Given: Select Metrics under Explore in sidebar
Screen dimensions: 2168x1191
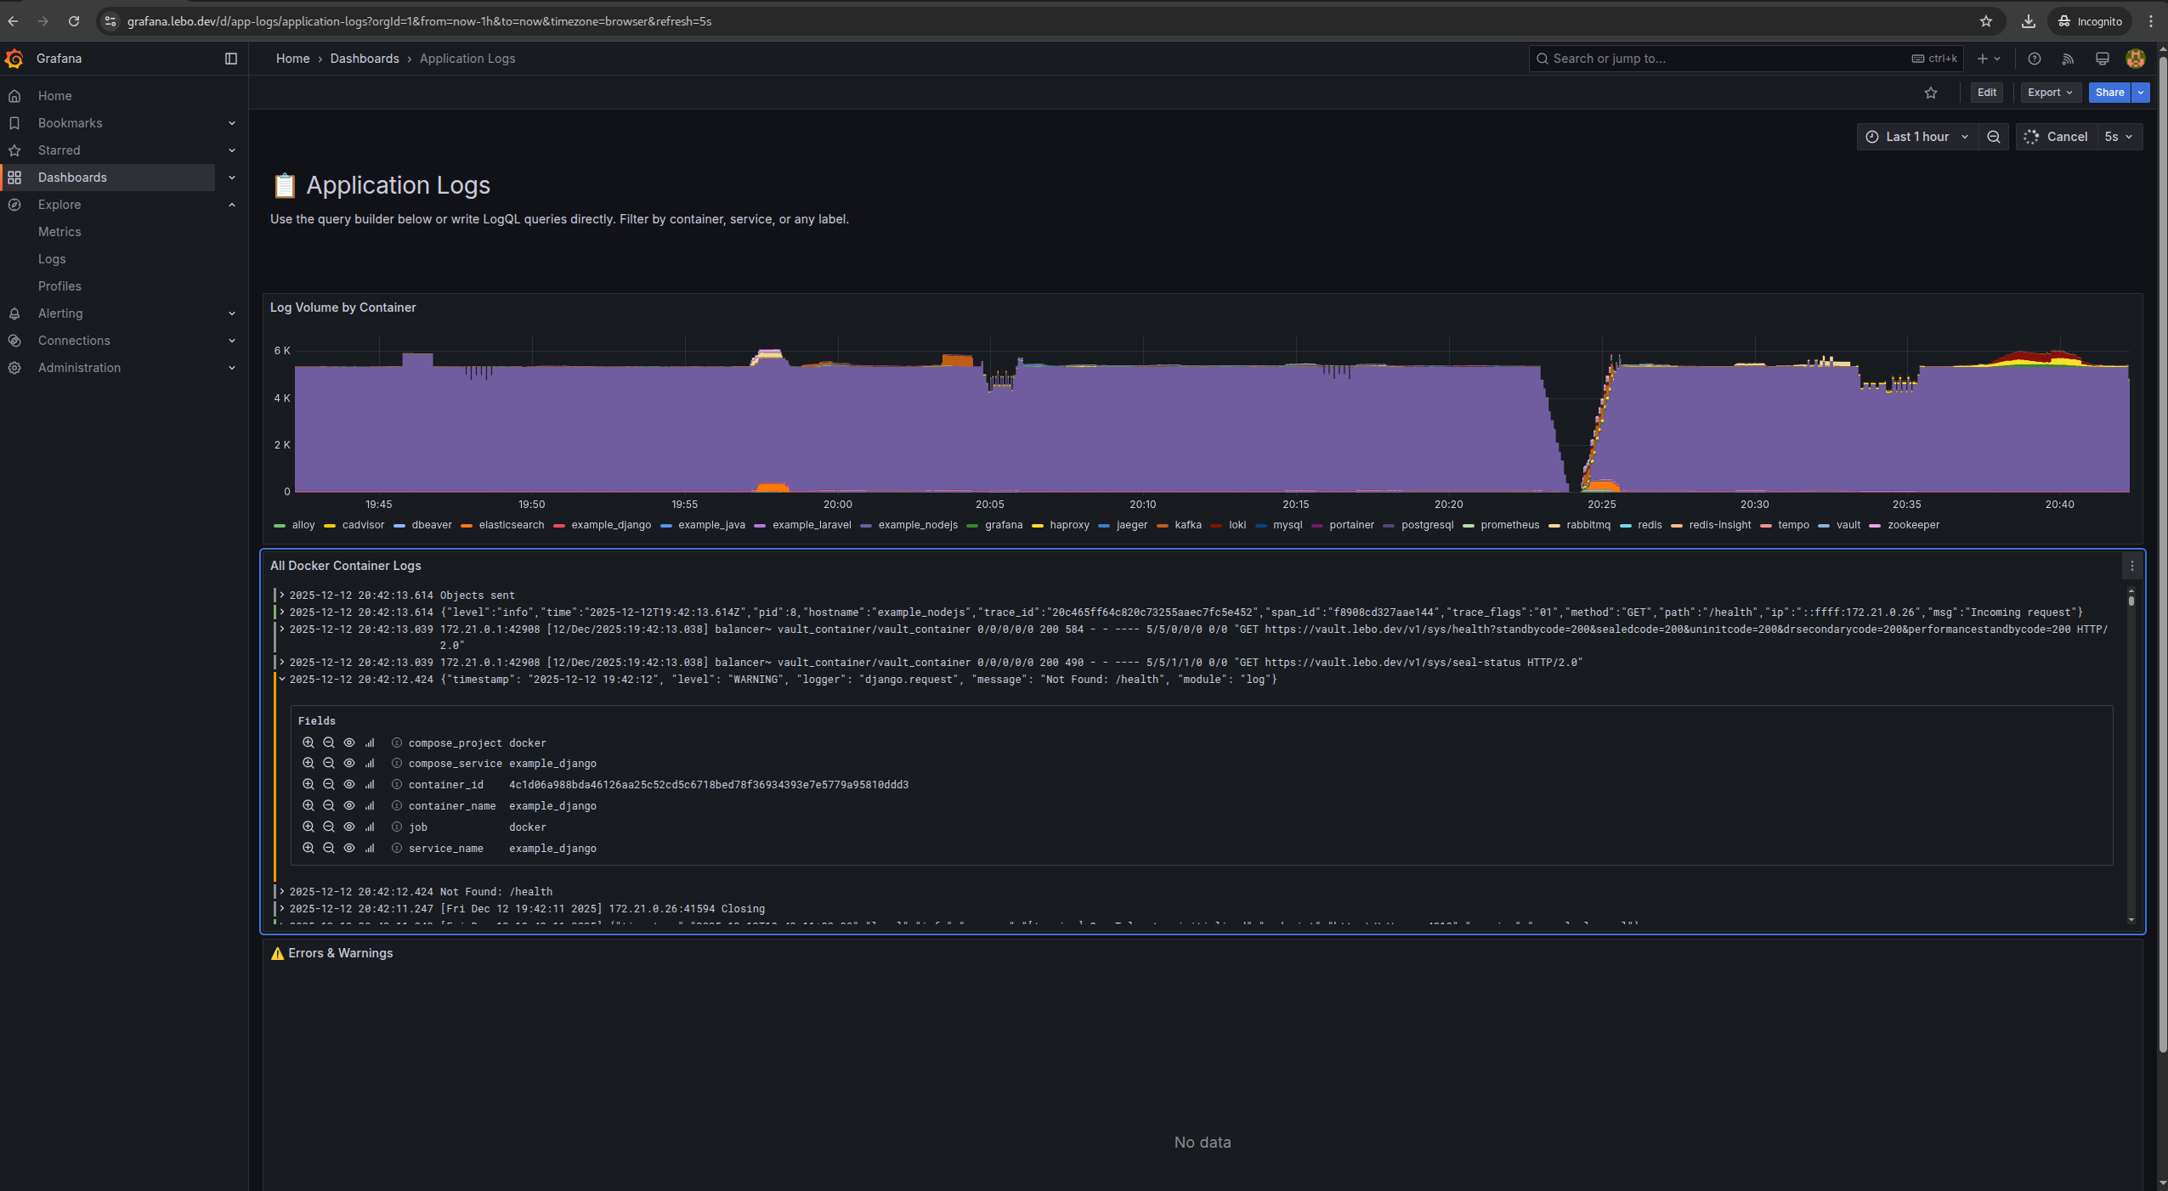Looking at the screenshot, I should (60, 232).
